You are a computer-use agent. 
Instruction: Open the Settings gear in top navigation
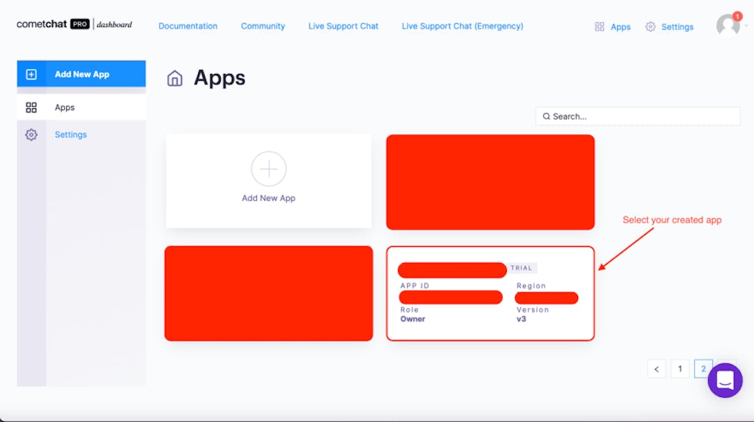[x=650, y=26]
